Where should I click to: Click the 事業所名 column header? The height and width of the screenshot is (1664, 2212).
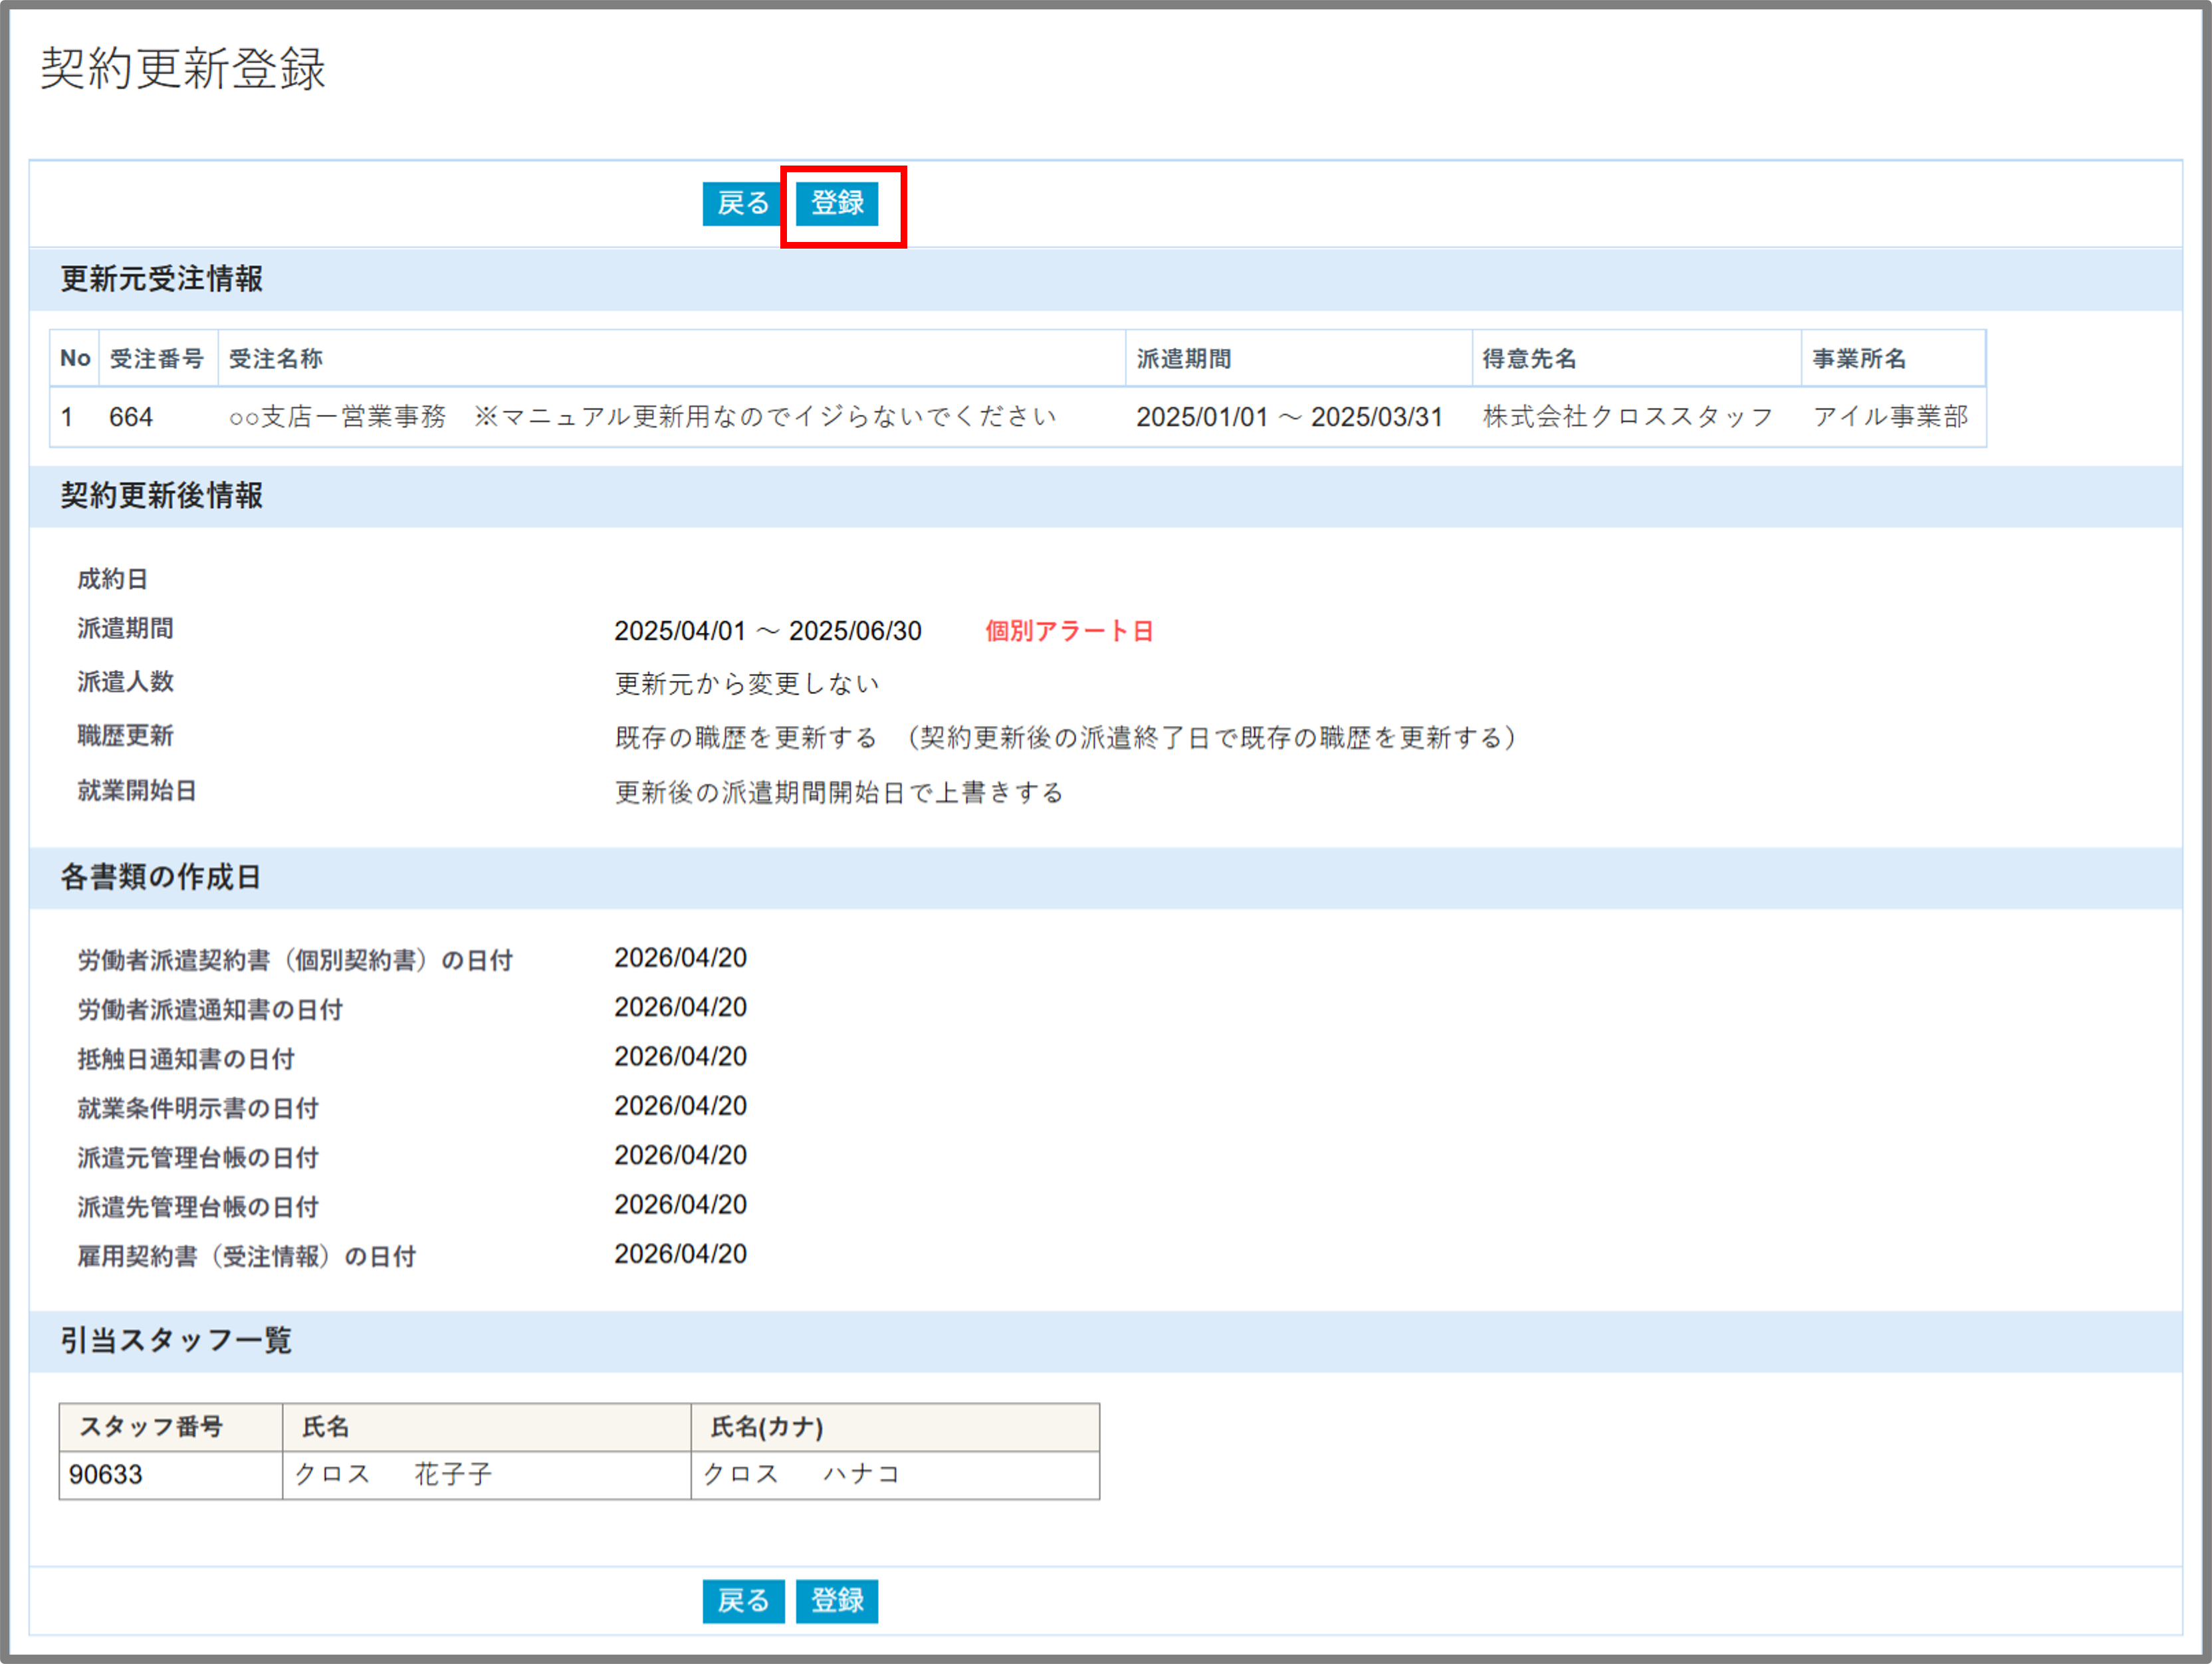coord(1893,358)
